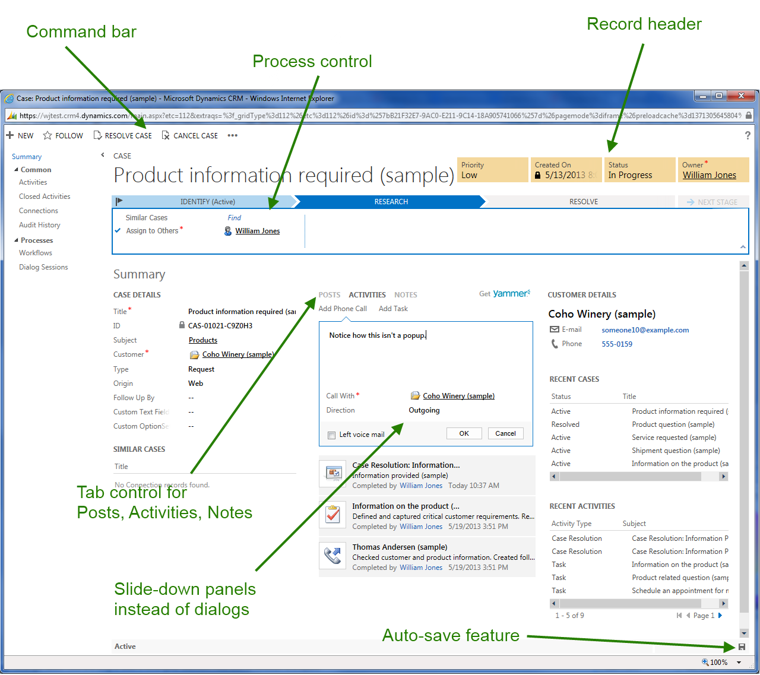Viewport: 760px width, 675px height.
Task: Open the browser zoom level dropdown
Action: (739, 663)
